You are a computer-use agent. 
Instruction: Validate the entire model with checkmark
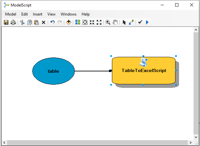[x=140, y=22]
